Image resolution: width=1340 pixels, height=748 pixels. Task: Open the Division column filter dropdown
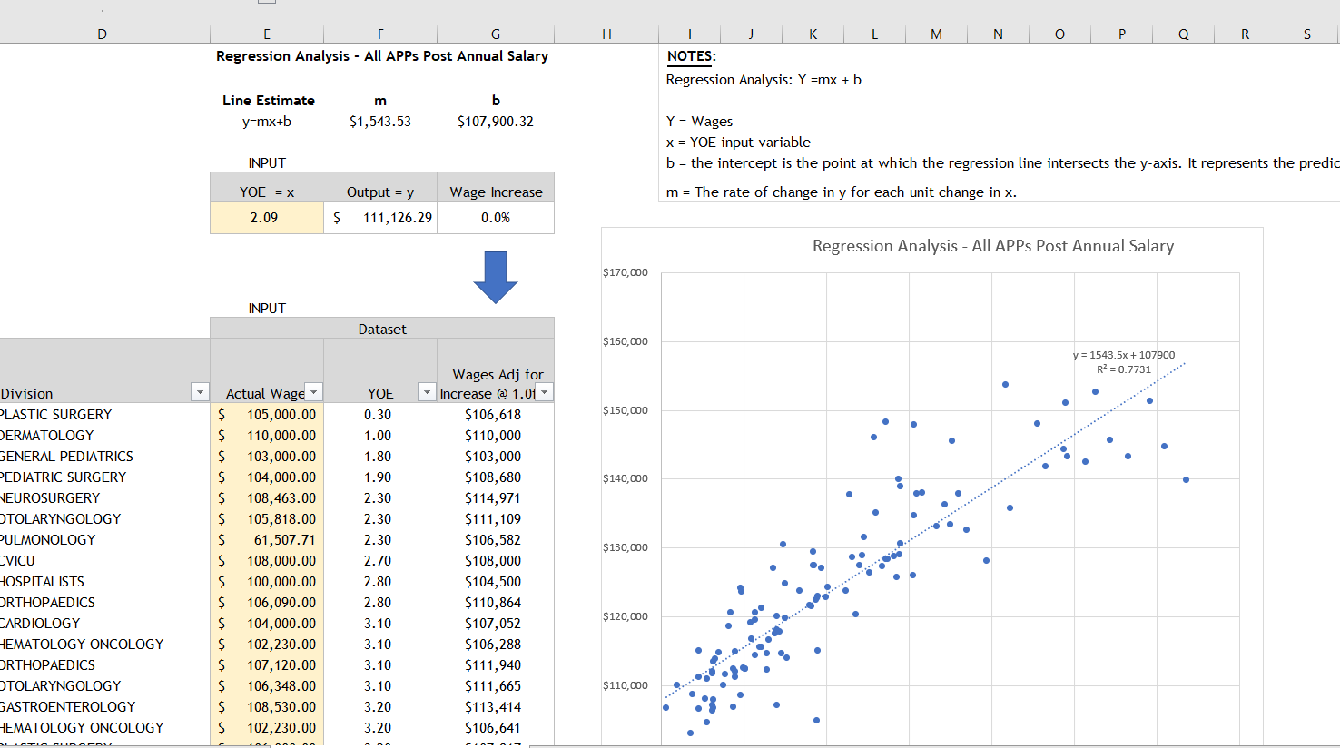pos(199,392)
